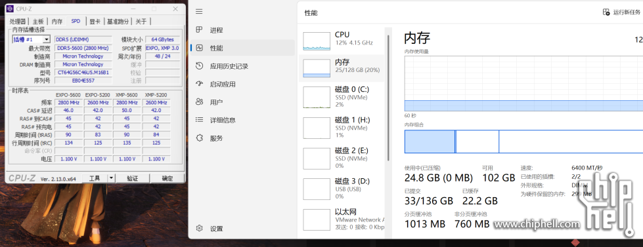
Task: Switch to the 基准跑分 tab in CPU-Z
Action: pos(118,21)
